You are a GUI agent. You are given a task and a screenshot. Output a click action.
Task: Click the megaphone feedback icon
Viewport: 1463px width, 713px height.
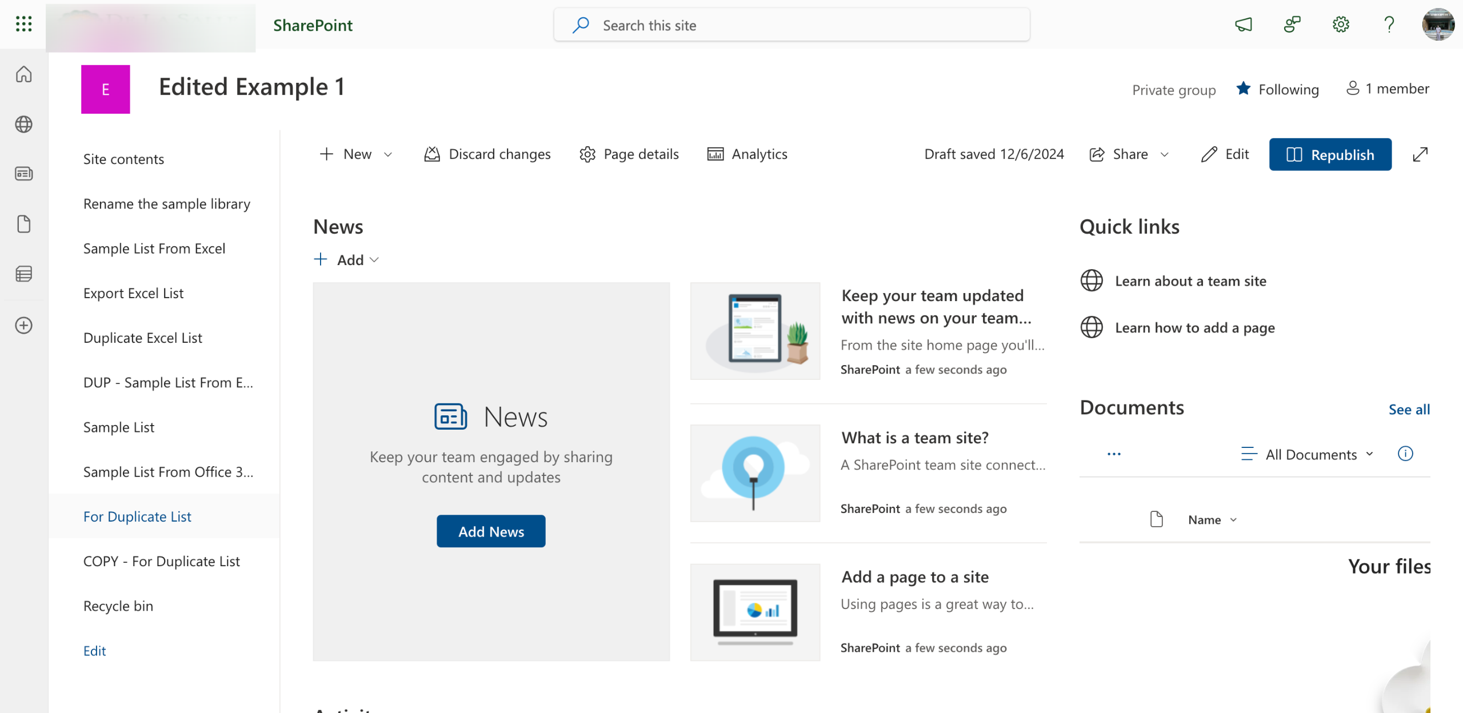1244,25
